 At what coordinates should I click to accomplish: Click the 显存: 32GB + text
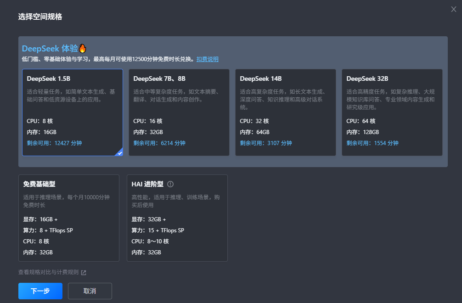click(x=149, y=219)
